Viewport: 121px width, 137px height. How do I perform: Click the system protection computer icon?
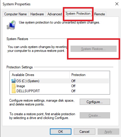coord(11,25)
